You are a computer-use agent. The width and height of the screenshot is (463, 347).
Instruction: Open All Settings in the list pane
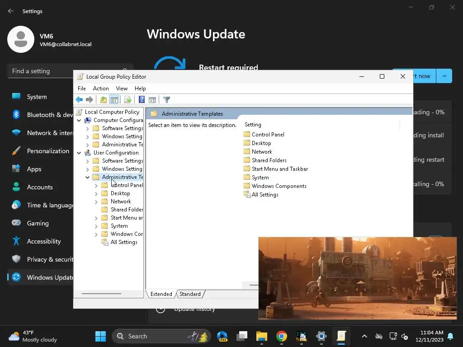[x=265, y=195]
